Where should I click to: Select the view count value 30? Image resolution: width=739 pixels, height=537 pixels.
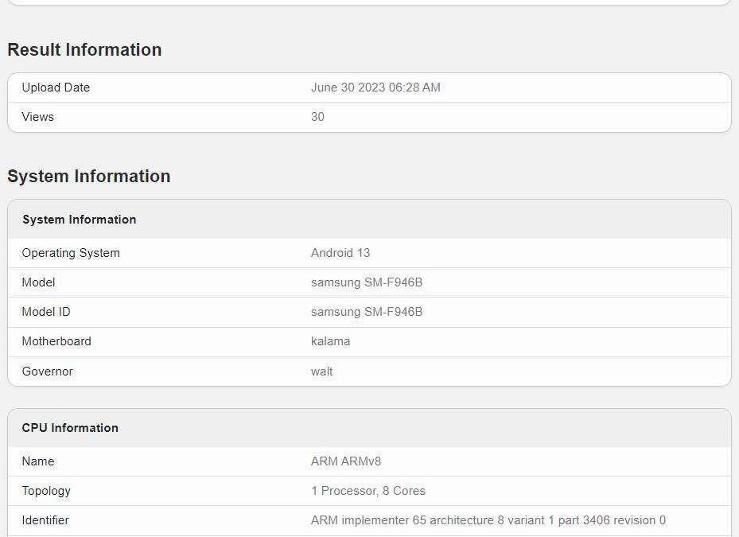(317, 117)
